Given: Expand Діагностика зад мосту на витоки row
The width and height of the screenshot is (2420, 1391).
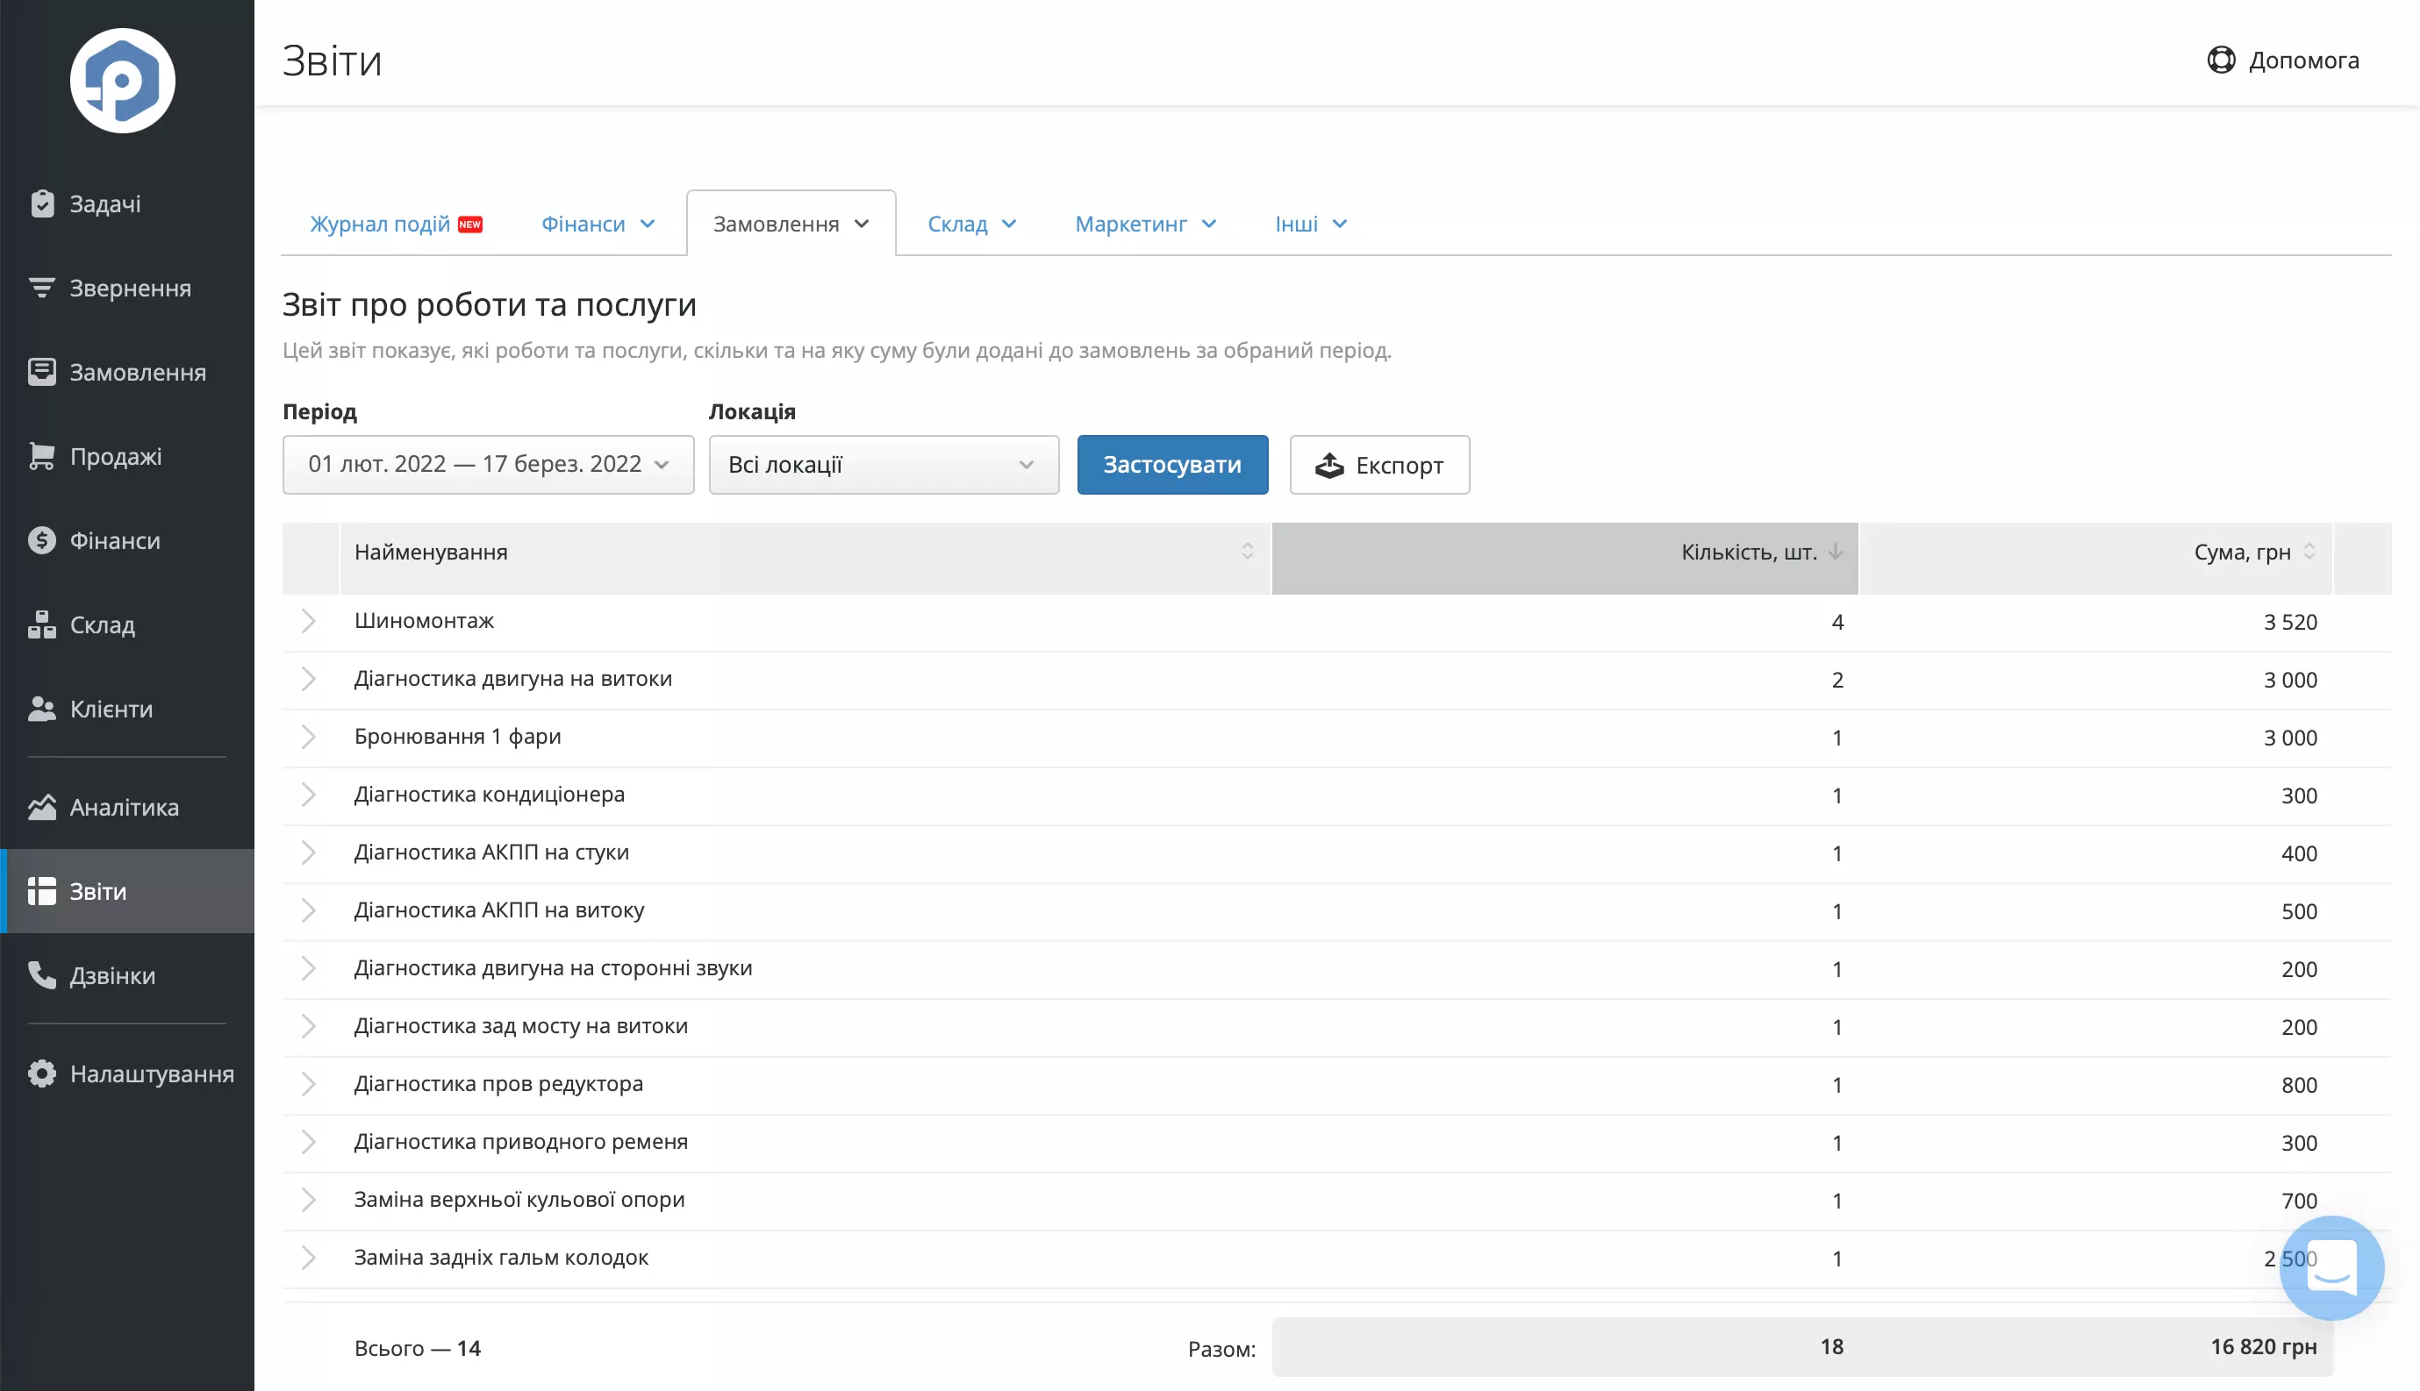Looking at the screenshot, I should [x=308, y=1026].
